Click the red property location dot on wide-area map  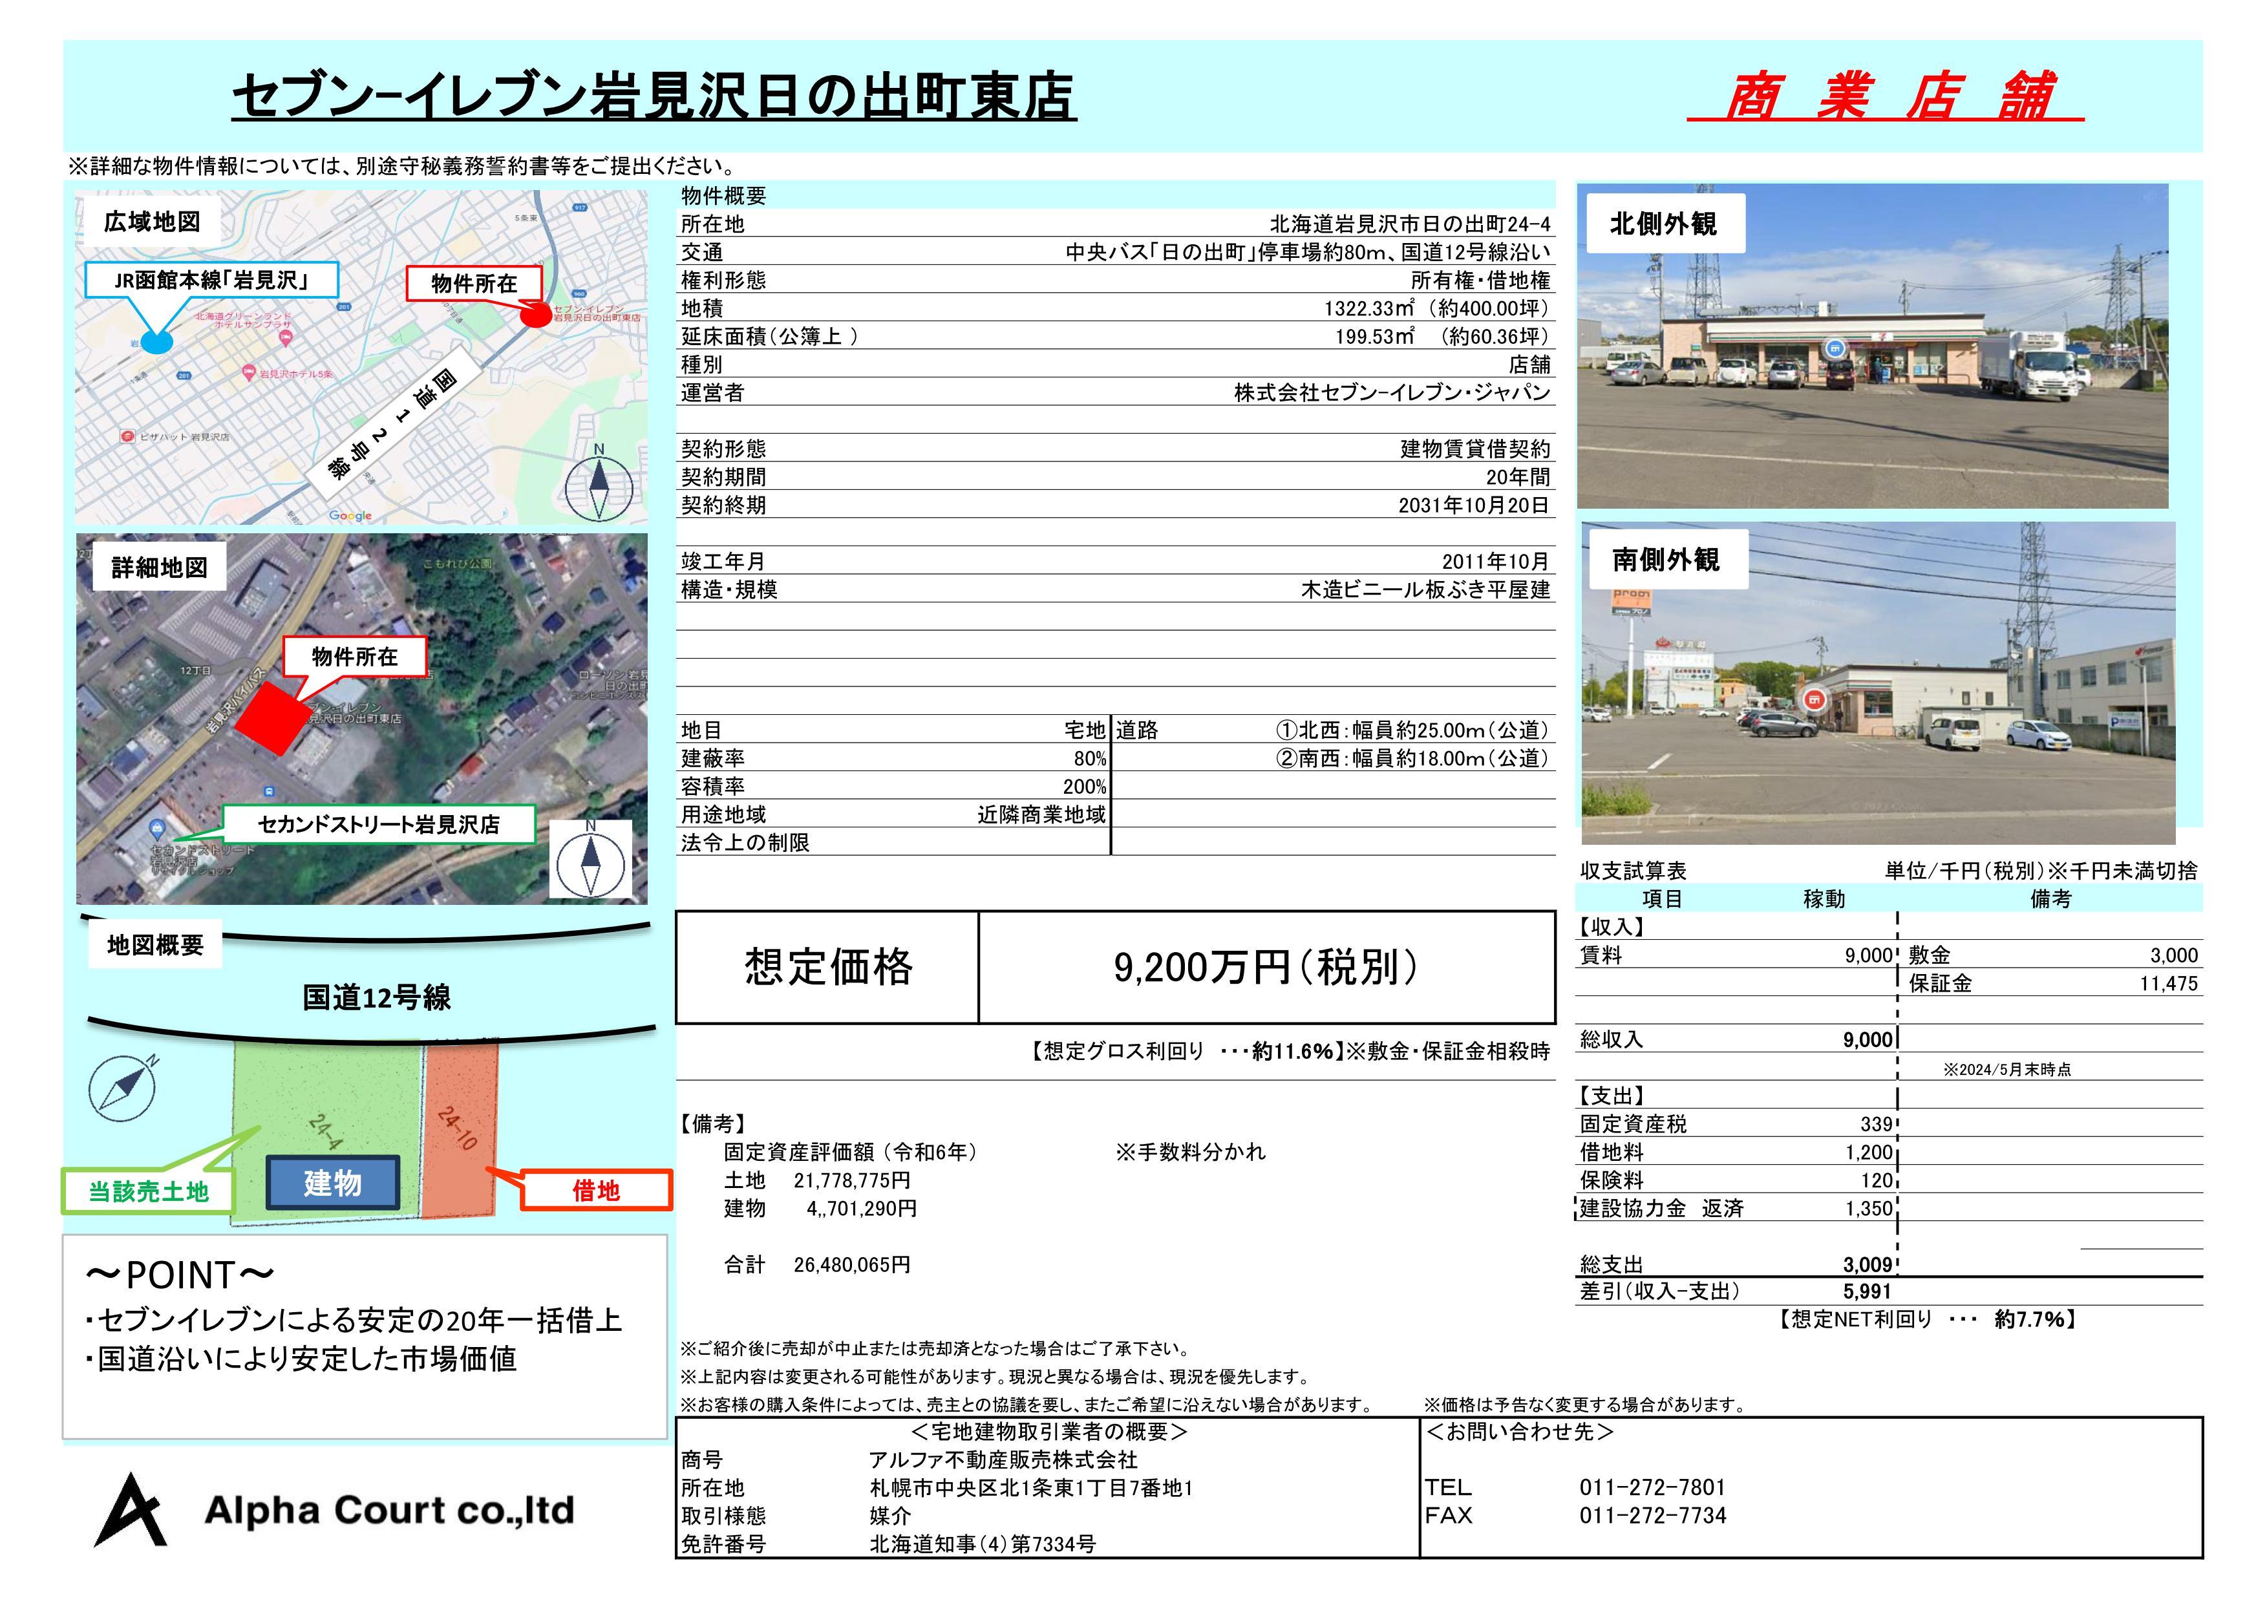pos(536,316)
